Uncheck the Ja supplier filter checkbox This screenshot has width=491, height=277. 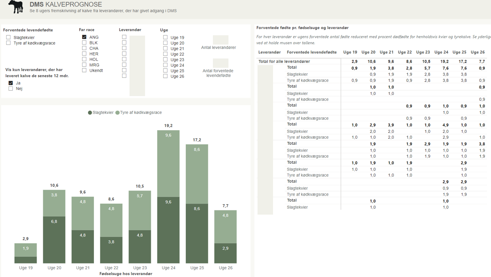point(11,83)
